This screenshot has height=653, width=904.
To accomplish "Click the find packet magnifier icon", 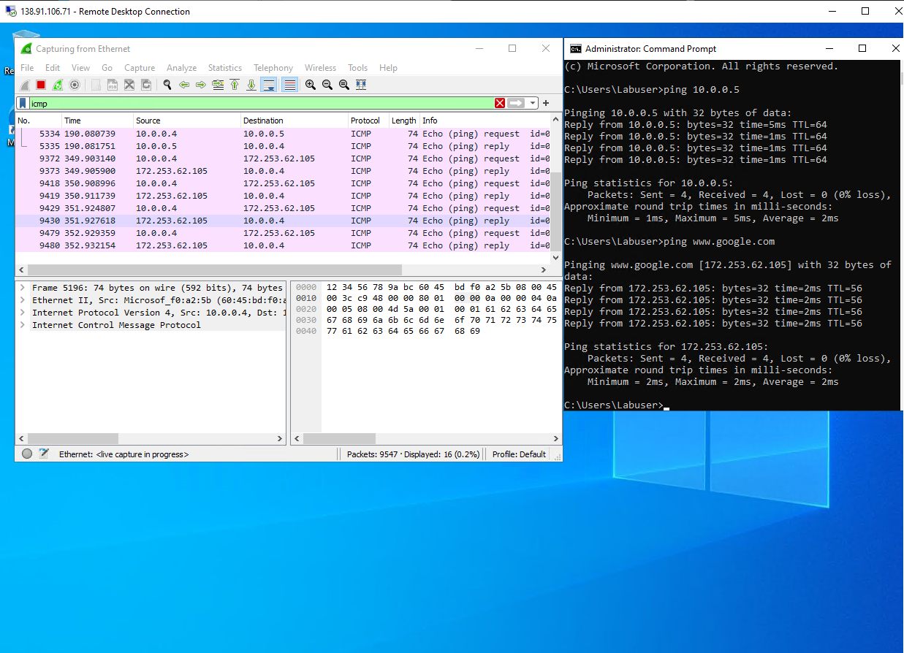I will [x=167, y=84].
